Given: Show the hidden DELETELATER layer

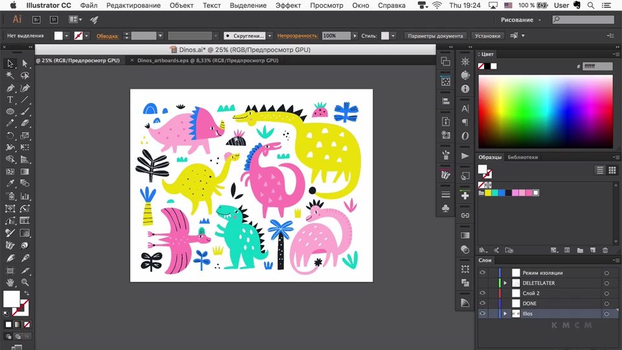Looking at the screenshot, I should point(482,283).
